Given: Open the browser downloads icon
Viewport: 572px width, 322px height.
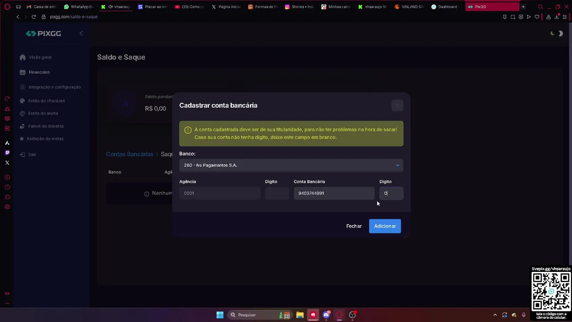Looking at the screenshot, I should pyautogui.click(x=557, y=17).
